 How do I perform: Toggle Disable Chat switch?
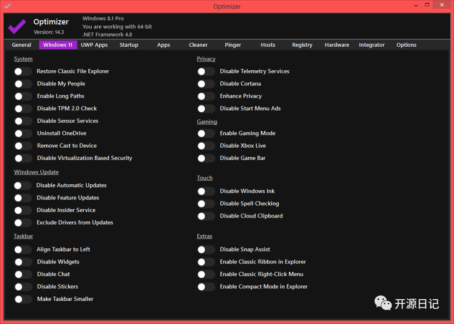23,274
